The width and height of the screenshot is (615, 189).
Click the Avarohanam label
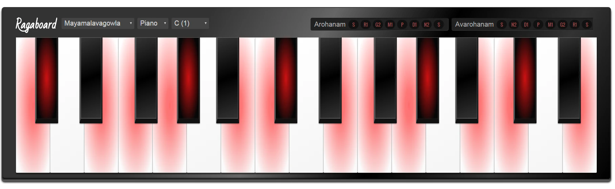(474, 24)
